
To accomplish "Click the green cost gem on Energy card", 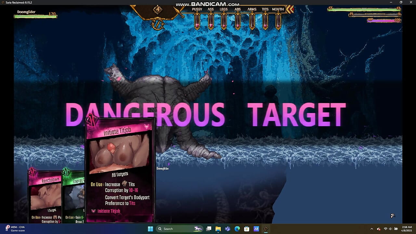I will (x=67, y=173).
